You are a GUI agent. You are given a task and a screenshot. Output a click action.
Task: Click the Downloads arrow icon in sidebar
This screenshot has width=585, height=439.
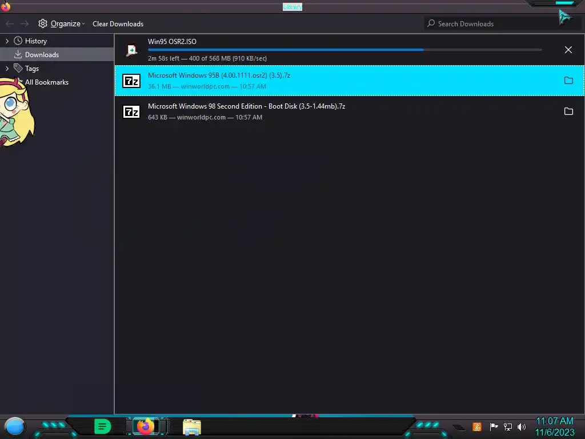(x=18, y=54)
